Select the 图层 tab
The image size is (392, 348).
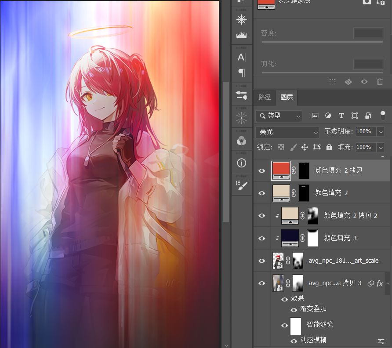[287, 97]
